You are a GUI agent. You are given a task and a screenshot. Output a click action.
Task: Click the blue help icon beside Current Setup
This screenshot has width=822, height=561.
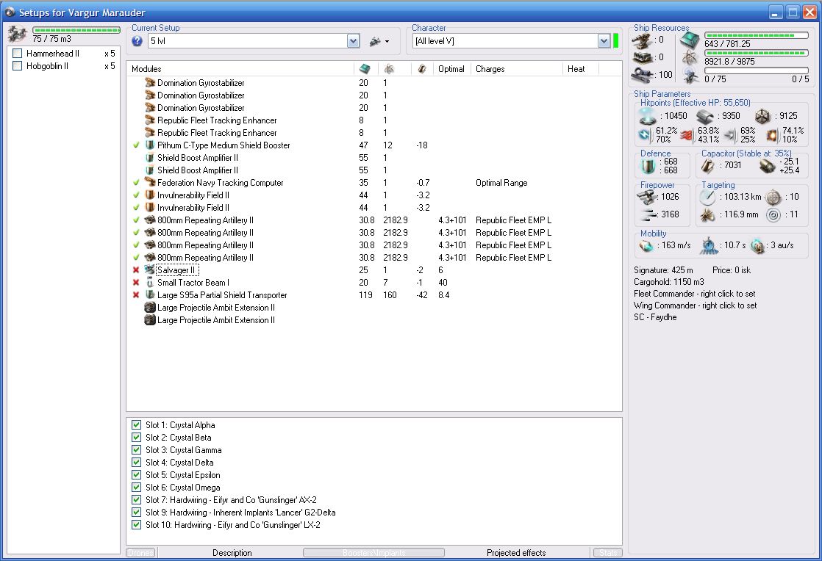[x=137, y=41]
